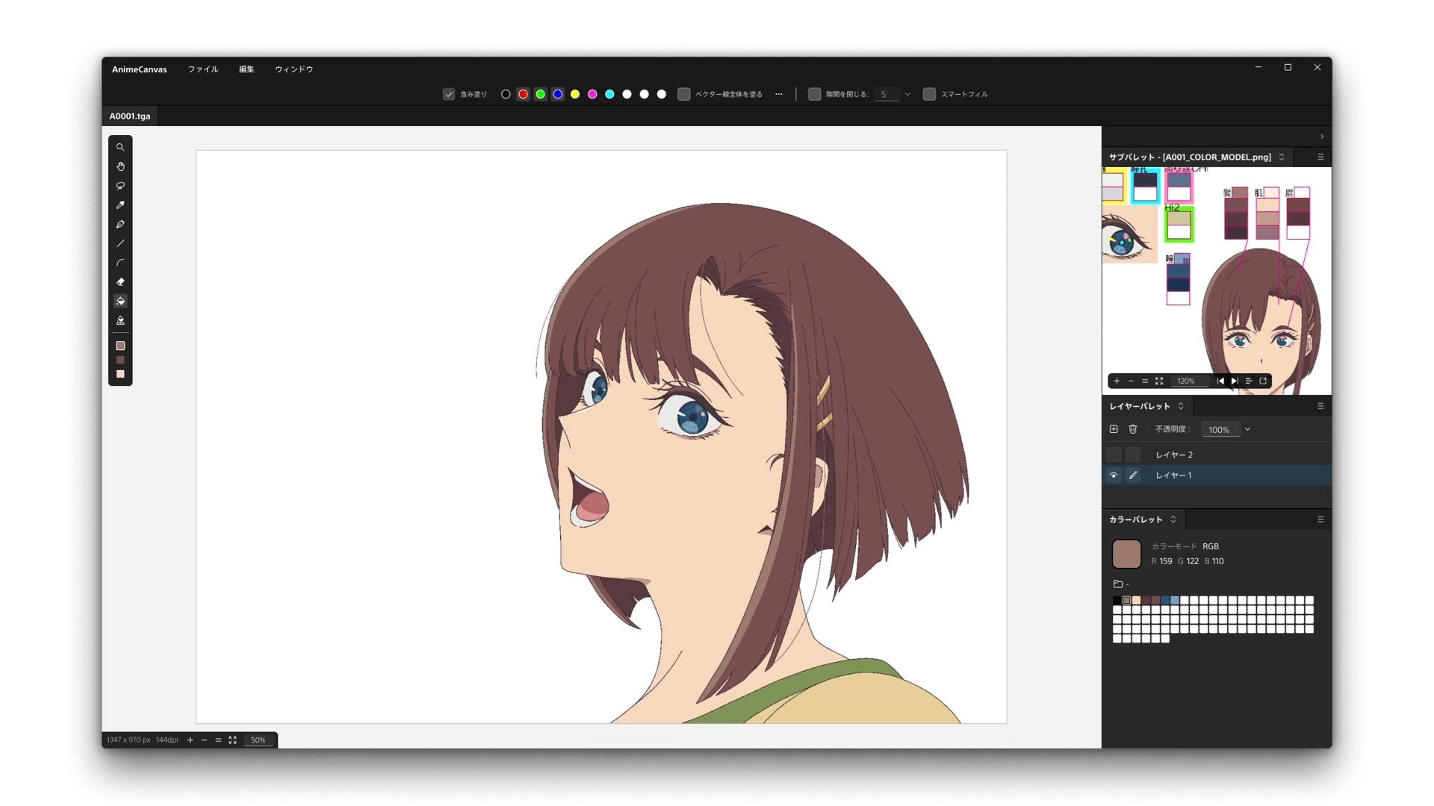Expand the 間隔を閉じる stepper dropdown
This screenshot has height=806, width=1434.
point(907,93)
